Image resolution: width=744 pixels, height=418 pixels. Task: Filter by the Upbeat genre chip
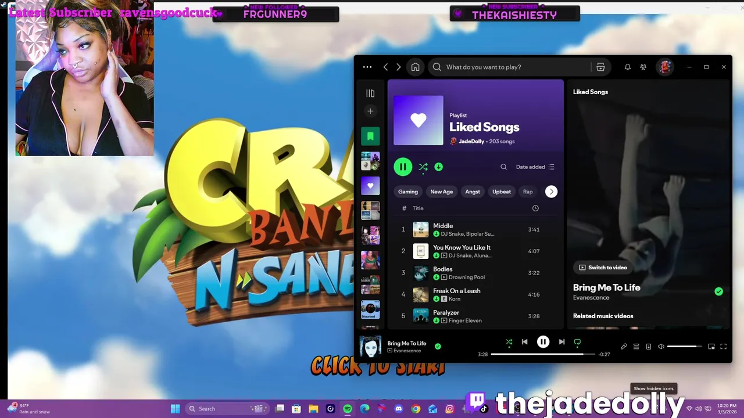click(502, 192)
